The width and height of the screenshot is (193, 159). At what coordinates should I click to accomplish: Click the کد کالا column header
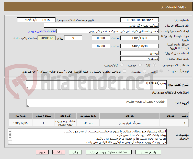click(170, 116)
